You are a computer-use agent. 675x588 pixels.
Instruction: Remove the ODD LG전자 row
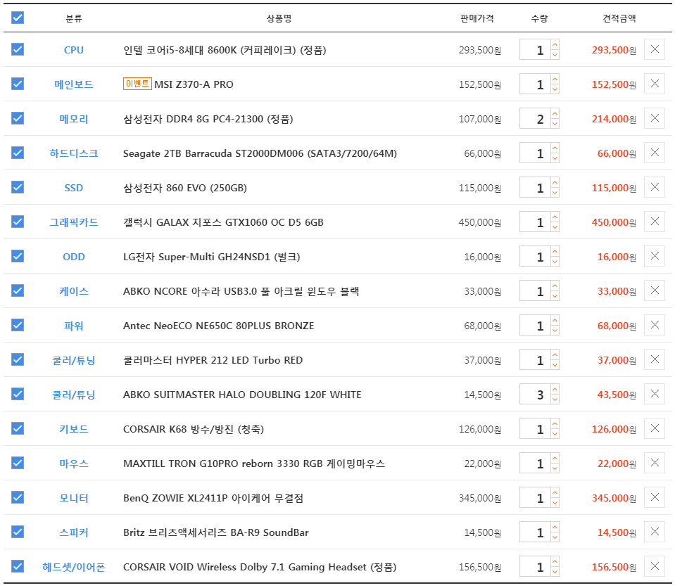655,256
